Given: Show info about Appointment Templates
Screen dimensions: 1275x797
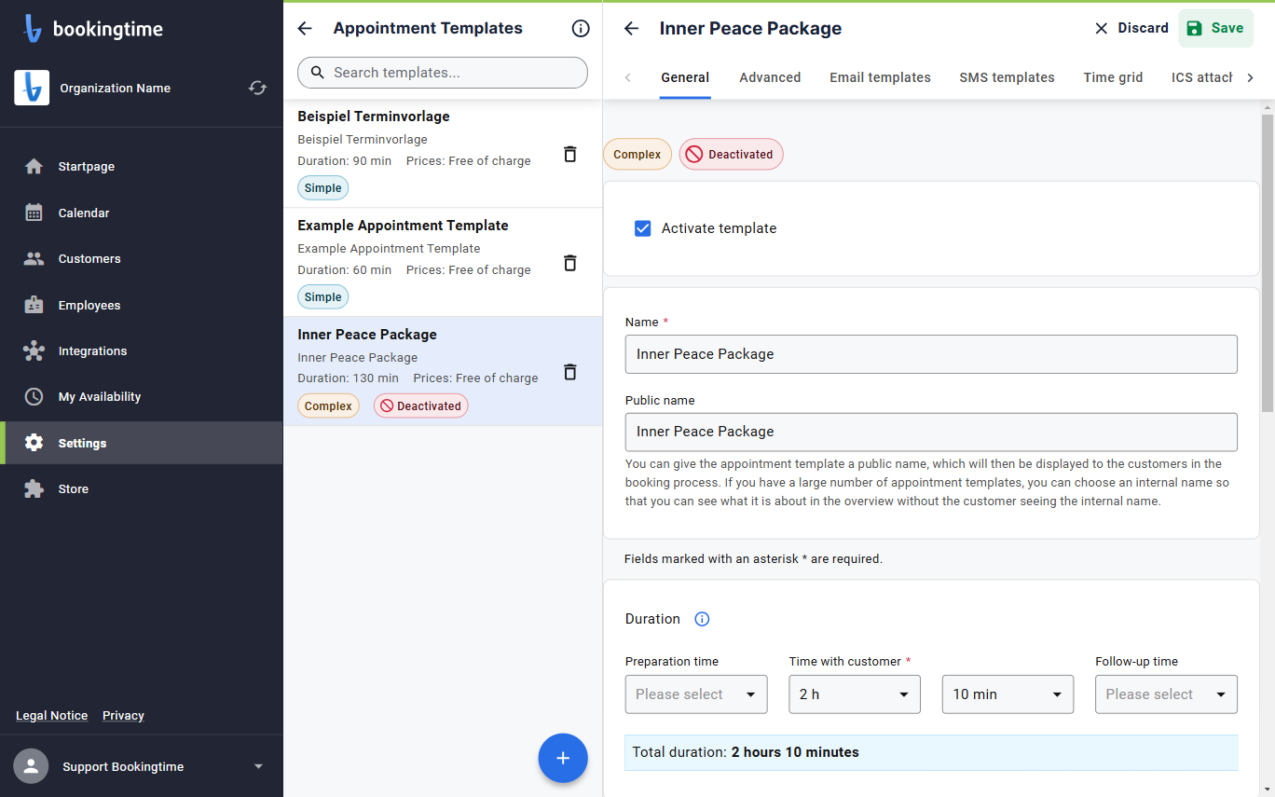Looking at the screenshot, I should click(581, 28).
